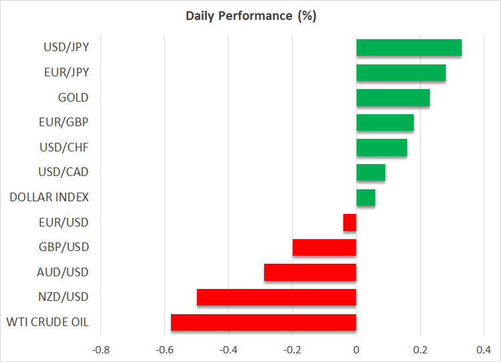Image resolution: width=501 pixels, height=362 pixels.
Task: Select the red WTI CRUDE OIL bar
Action: click(x=263, y=323)
